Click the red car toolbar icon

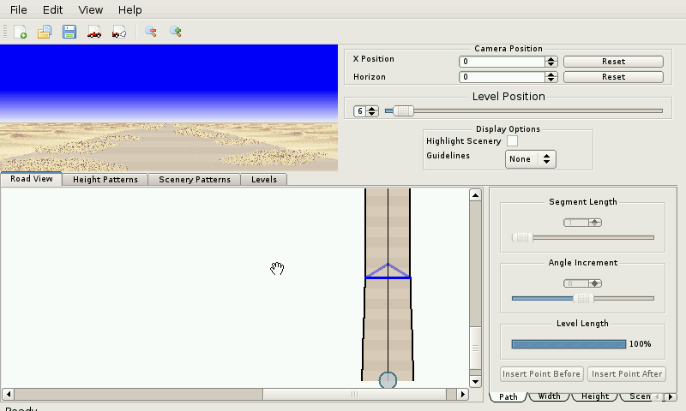pyautogui.click(x=94, y=32)
